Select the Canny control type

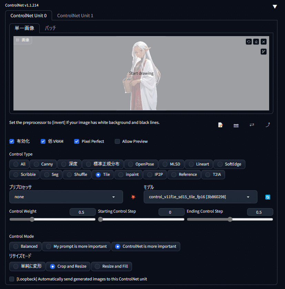coord(43,164)
